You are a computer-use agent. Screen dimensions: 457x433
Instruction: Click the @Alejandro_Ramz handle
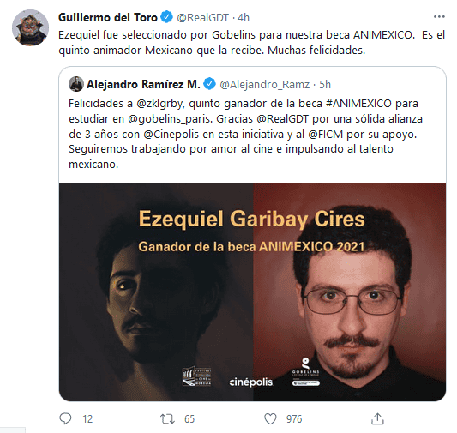(x=264, y=85)
